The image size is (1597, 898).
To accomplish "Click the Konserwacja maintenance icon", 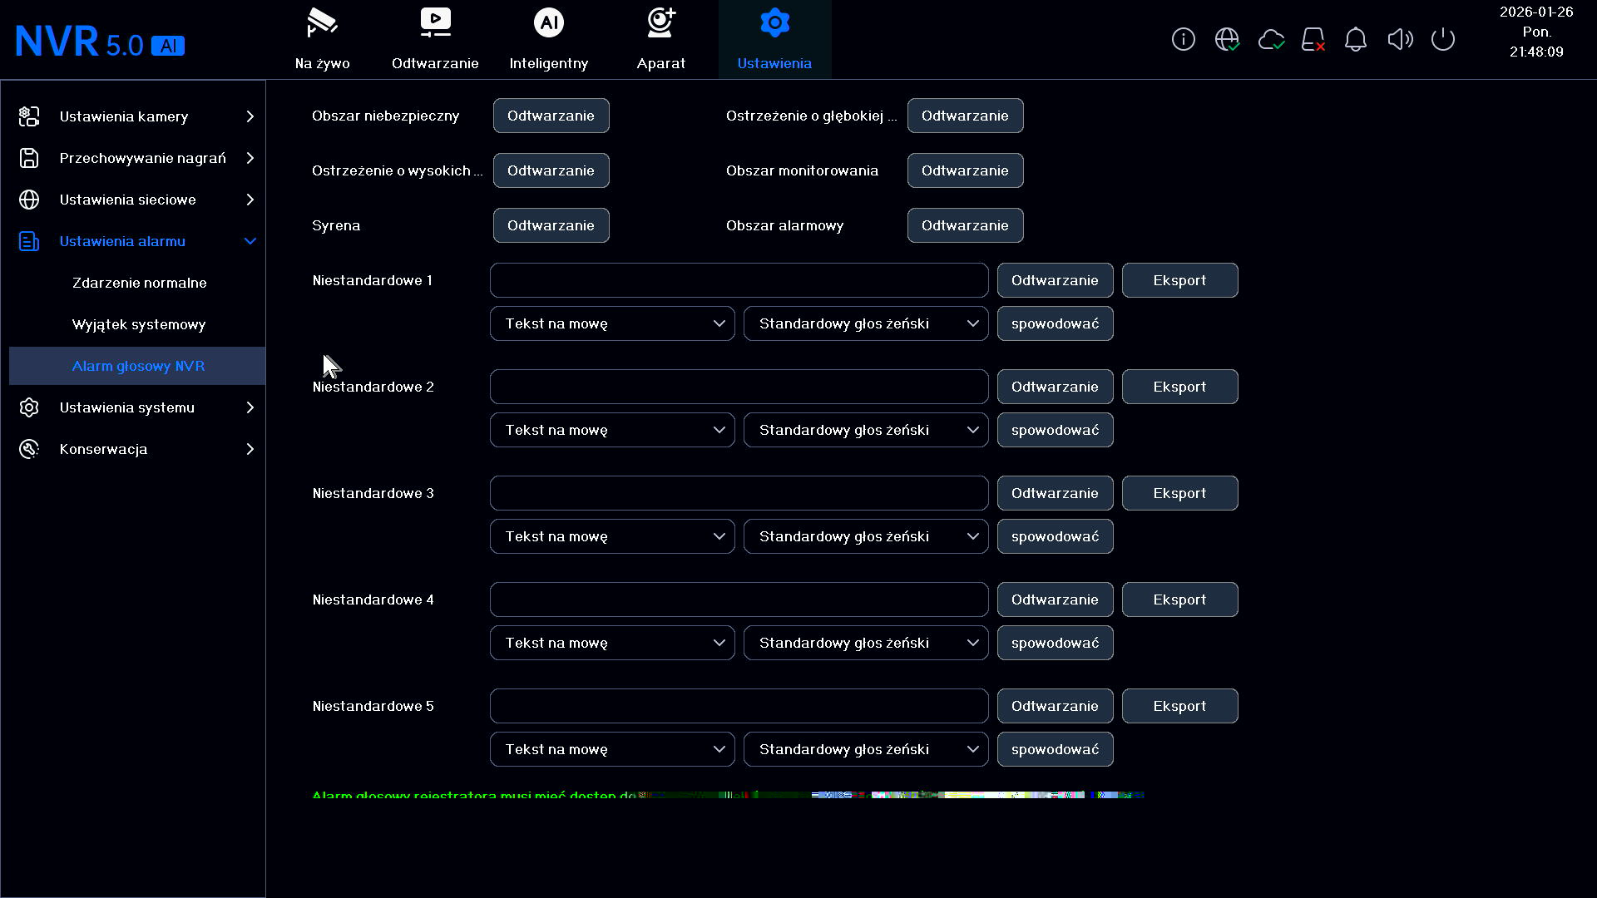I will [29, 449].
